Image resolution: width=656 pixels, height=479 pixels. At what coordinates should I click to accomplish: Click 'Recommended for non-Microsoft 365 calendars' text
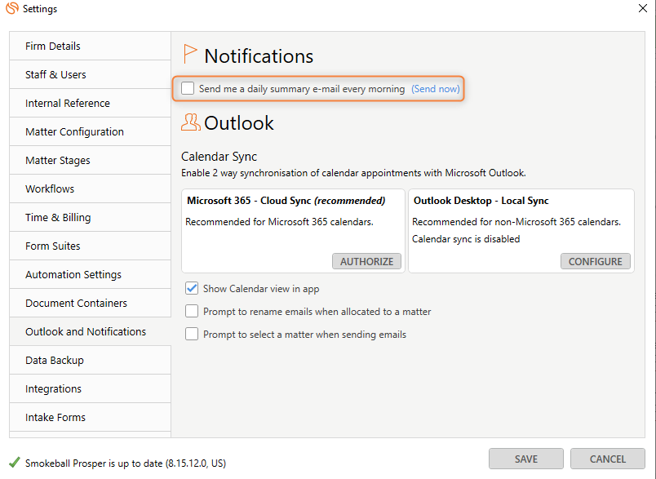[516, 222]
